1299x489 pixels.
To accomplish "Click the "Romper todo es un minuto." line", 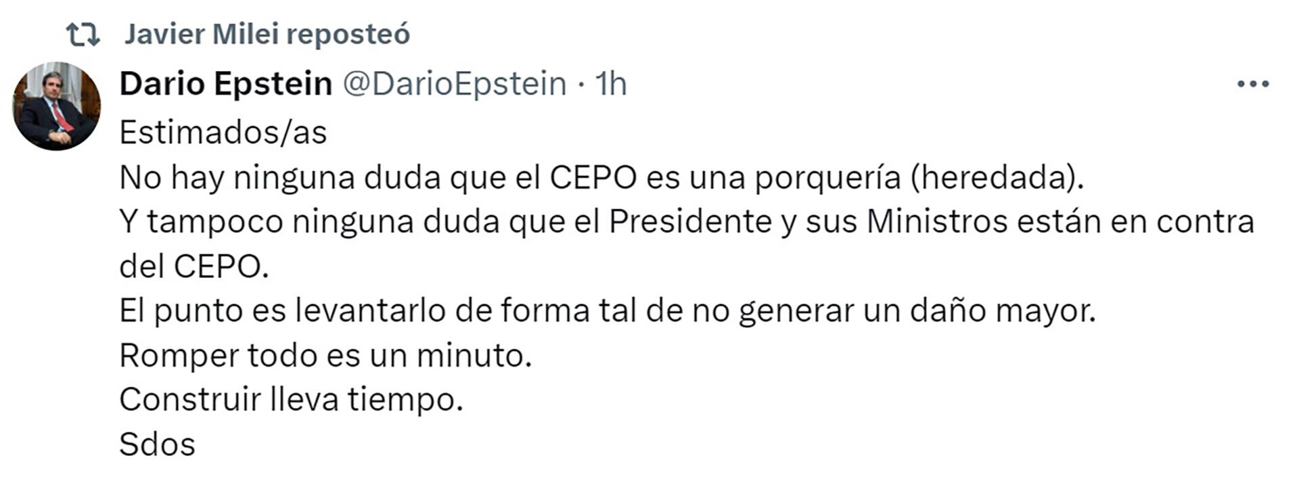I will [325, 356].
